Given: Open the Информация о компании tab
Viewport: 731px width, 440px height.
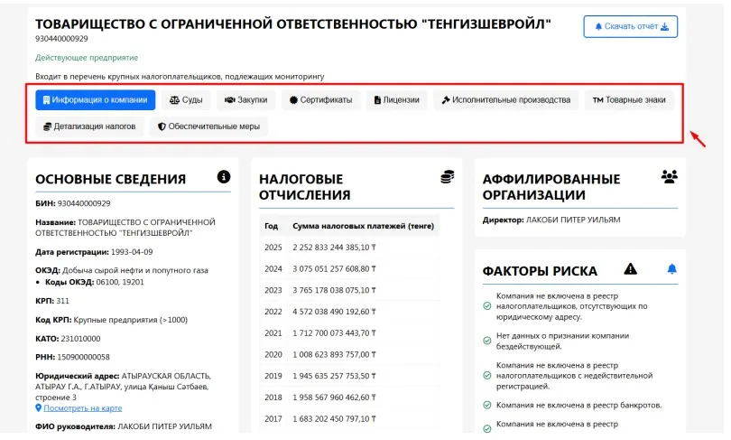Looking at the screenshot, I should coord(95,100).
